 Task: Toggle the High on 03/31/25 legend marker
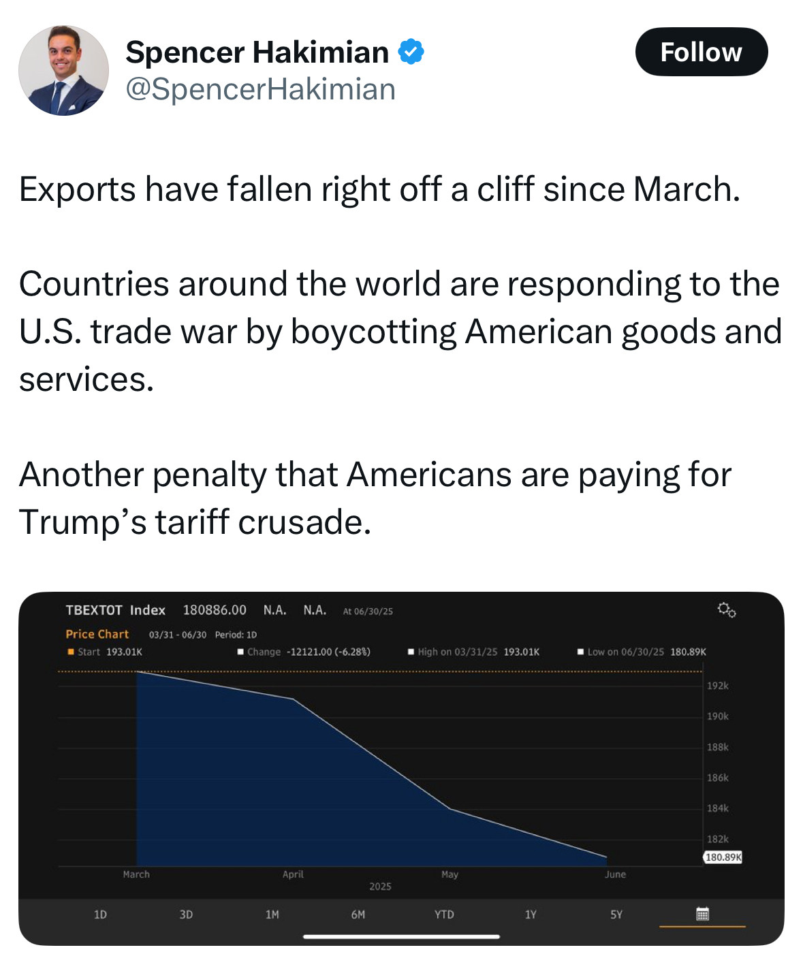point(411,652)
